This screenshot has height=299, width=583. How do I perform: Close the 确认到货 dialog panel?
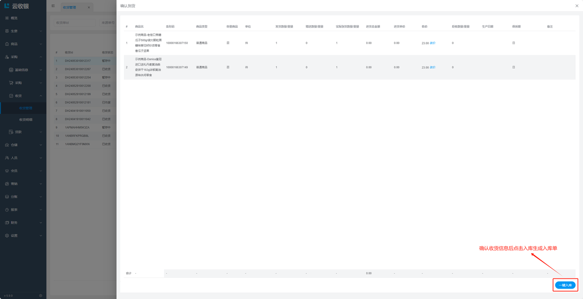[577, 6]
